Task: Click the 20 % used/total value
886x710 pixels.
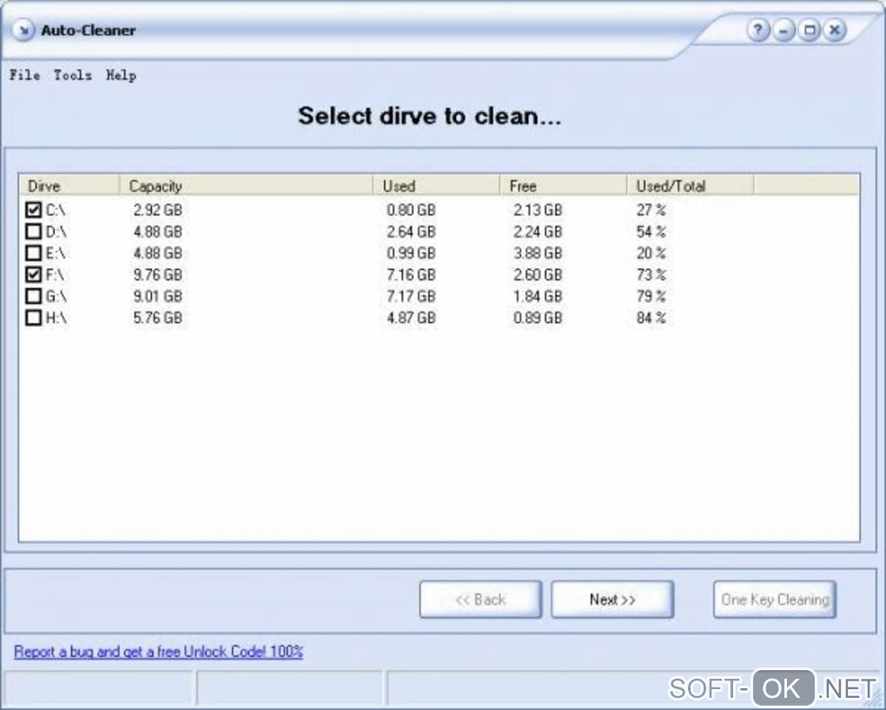Action: [x=651, y=253]
